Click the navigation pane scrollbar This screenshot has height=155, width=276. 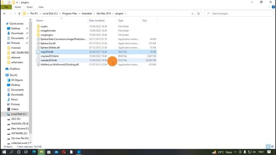click(31, 77)
